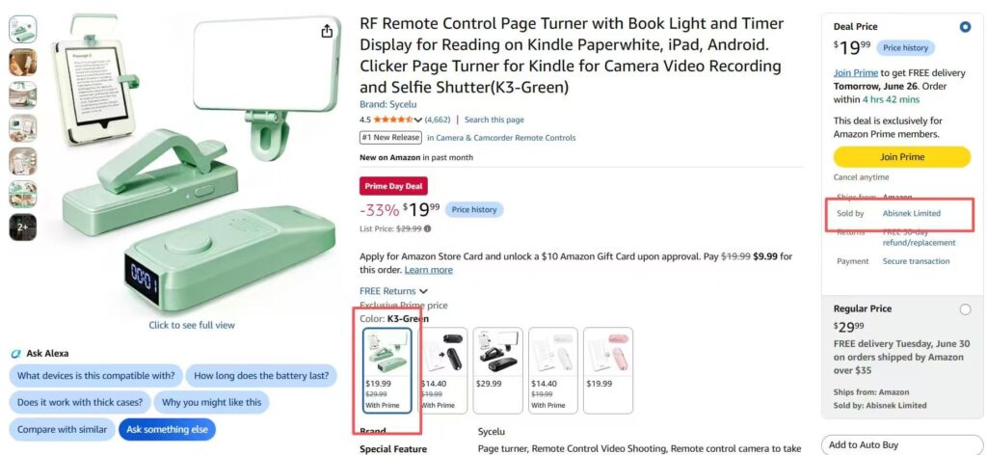The width and height of the screenshot is (987, 455).
Task: Click the Abisnek Limited seller link
Action: coord(912,213)
